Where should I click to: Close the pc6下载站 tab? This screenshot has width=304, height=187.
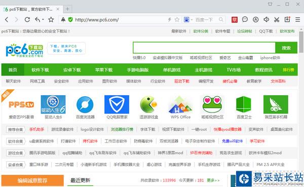[x=58, y=9]
